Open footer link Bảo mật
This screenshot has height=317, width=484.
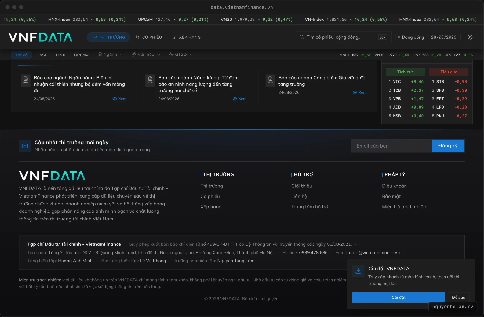click(x=391, y=196)
